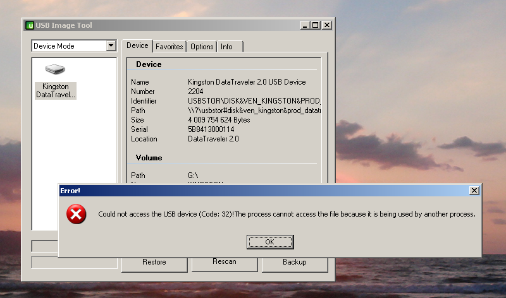Click the device number 2204
This screenshot has width=506, height=298.
point(195,92)
